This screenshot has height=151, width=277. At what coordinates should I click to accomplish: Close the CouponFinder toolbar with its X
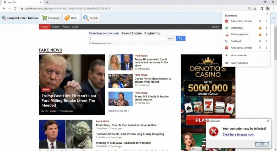[273, 18]
